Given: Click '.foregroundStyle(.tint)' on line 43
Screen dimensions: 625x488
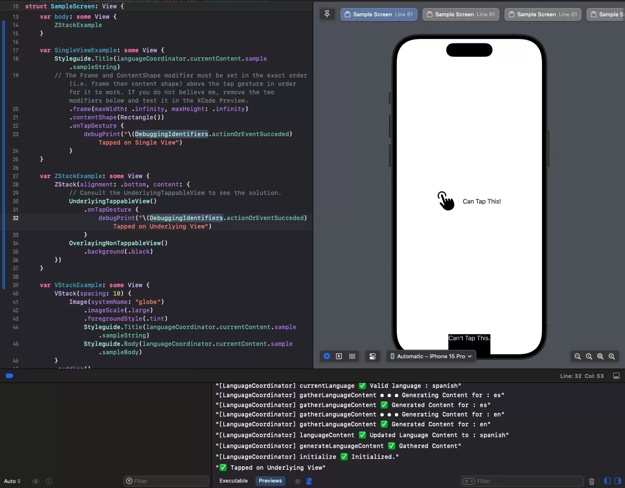Looking at the screenshot, I should pyautogui.click(x=125, y=319).
